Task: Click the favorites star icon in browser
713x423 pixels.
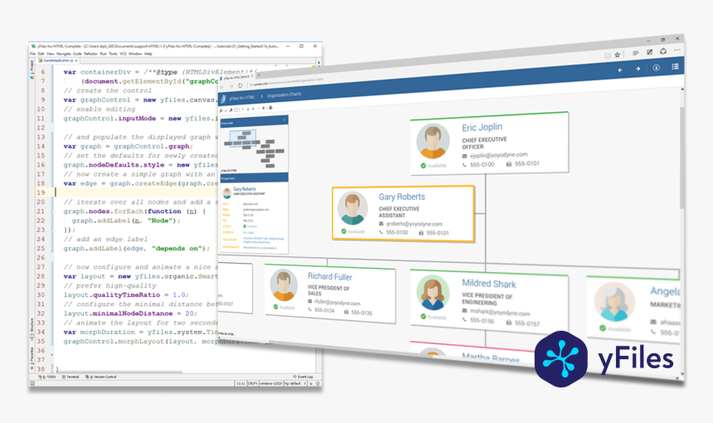Action: click(618, 55)
